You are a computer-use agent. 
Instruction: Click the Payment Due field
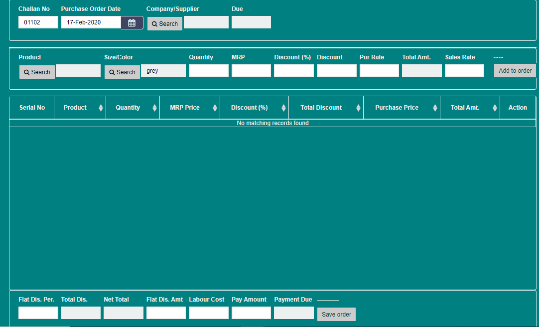point(294,313)
